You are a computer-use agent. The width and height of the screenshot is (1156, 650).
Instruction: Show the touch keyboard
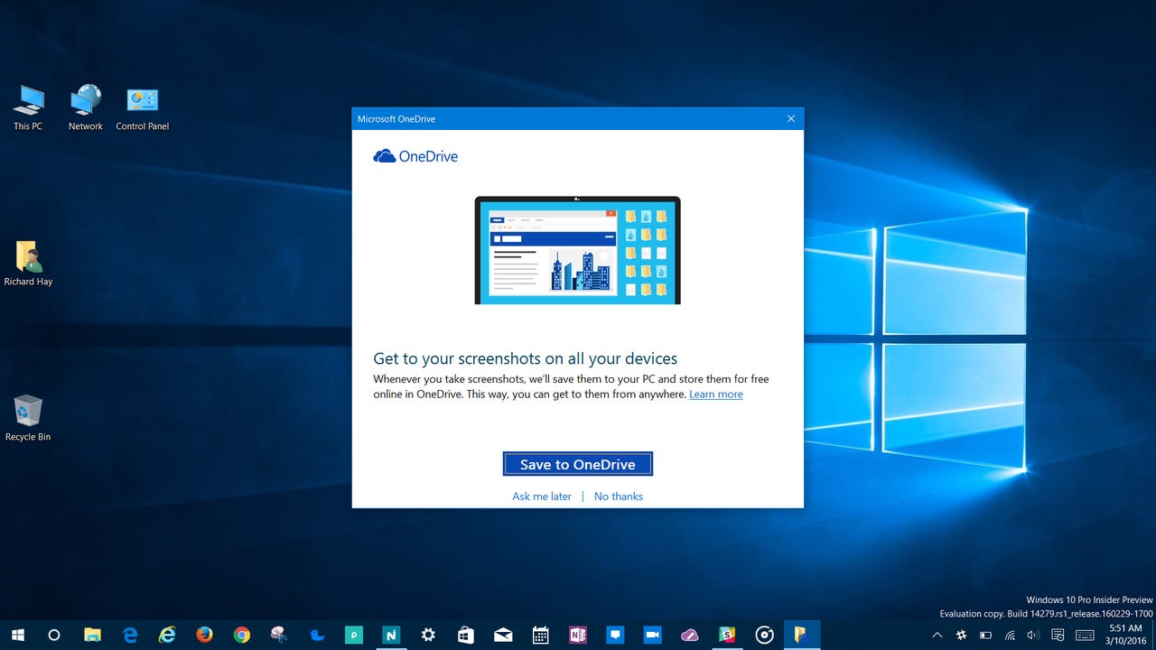tap(1085, 635)
